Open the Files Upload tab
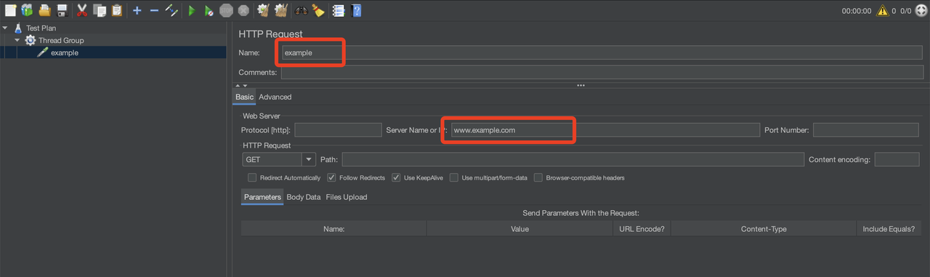 347,197
